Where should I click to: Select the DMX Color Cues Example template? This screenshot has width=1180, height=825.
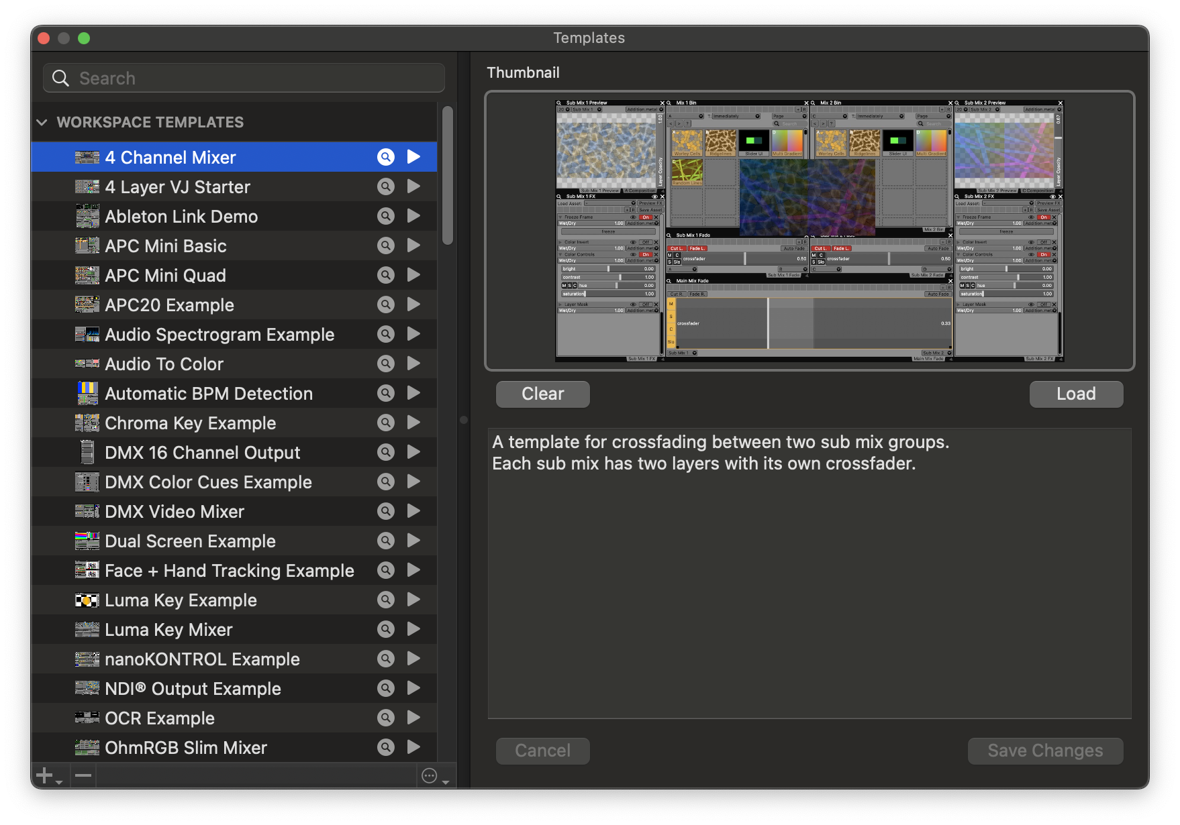(234, 482)
